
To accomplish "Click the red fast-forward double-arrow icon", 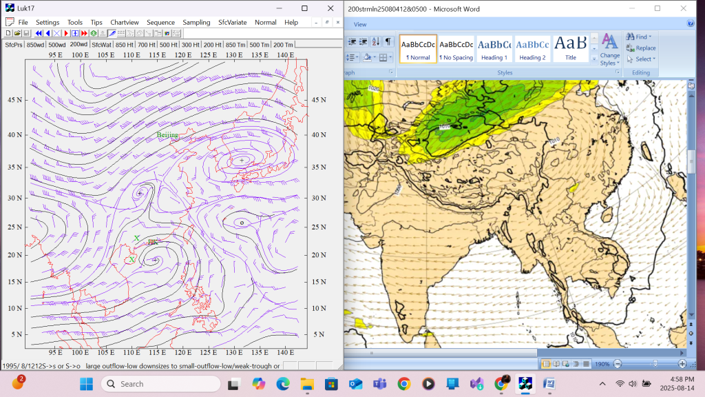I will tap(84, 33).
